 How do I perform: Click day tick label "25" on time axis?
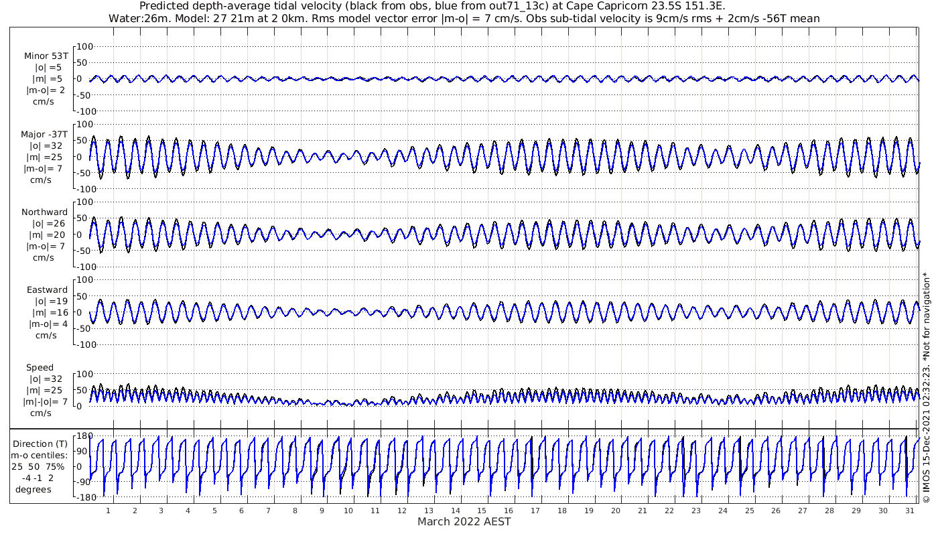coord(749,511)
